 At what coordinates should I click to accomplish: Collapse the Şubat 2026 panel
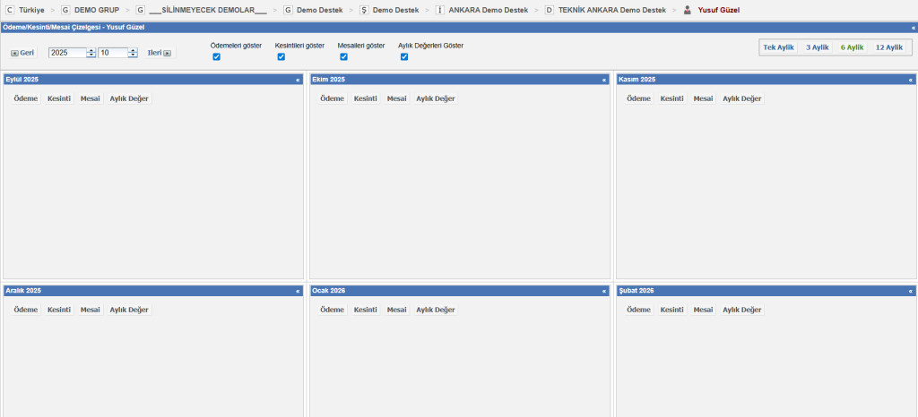[911, 291]
